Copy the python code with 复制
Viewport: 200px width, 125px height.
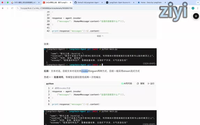coord(140,84)
